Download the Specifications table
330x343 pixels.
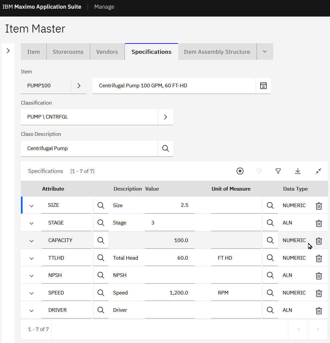point(298,171)
